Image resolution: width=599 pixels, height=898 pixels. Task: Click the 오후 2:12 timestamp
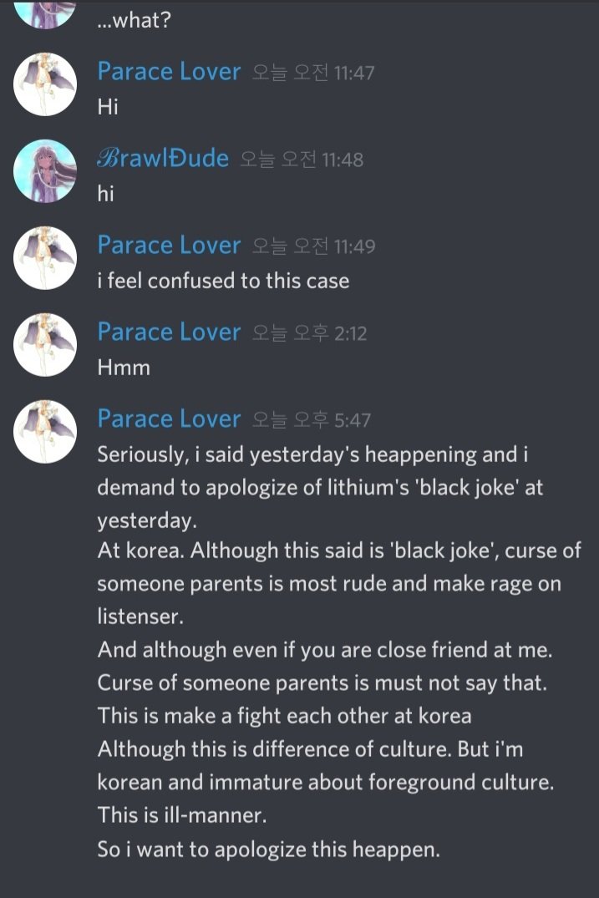309,333
